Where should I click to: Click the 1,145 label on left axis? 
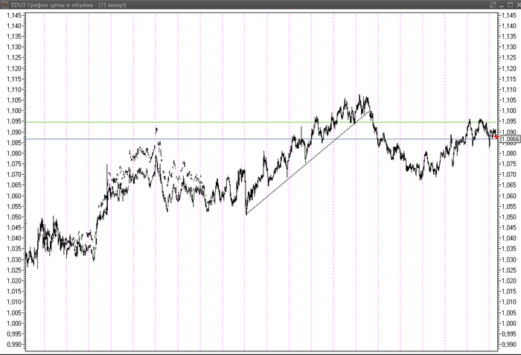click(13, 16)
